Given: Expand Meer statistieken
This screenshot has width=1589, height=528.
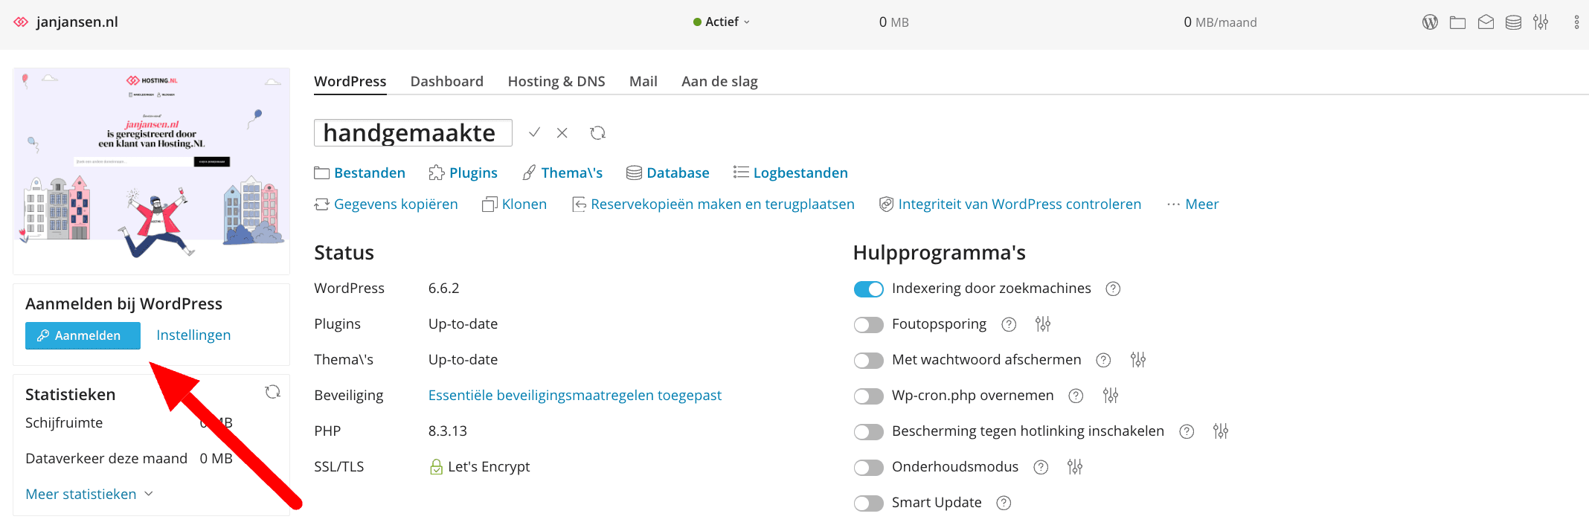Looking at the screenshot, I should [89, 495].
